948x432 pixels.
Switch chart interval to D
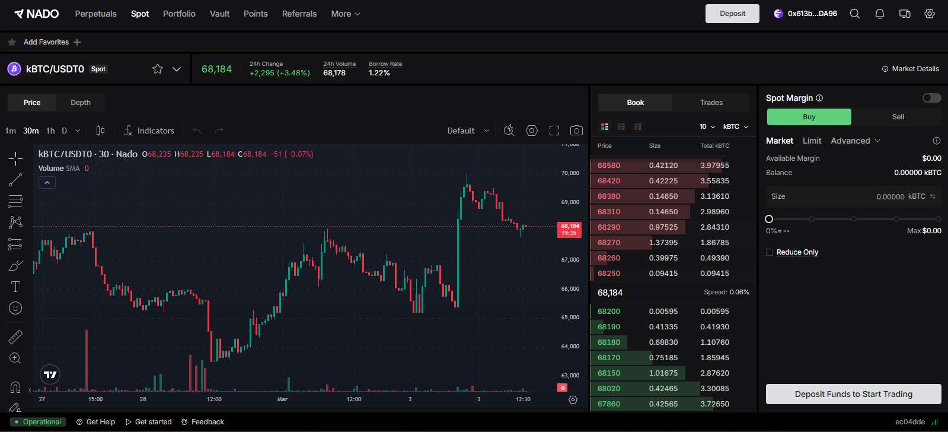65,131
